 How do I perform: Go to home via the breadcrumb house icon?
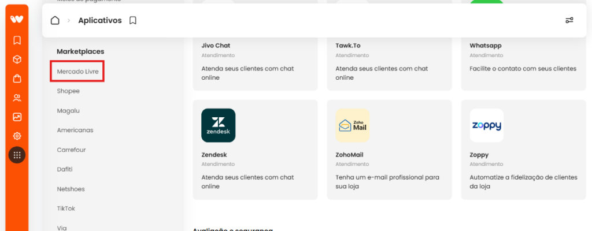[x=55, y=20]
